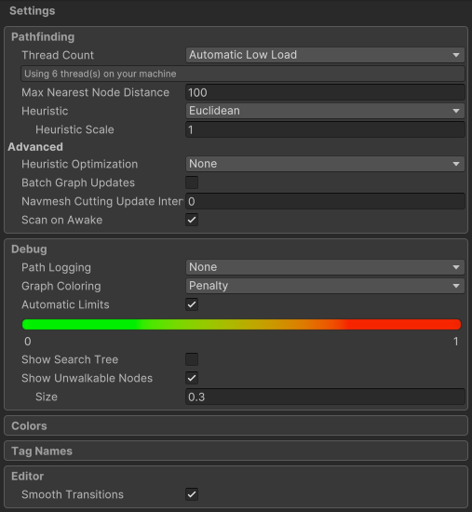The width and height of the screenshot is (472, 512).
Task: Click the unwalkable node Size field
Action: [325, 397]
